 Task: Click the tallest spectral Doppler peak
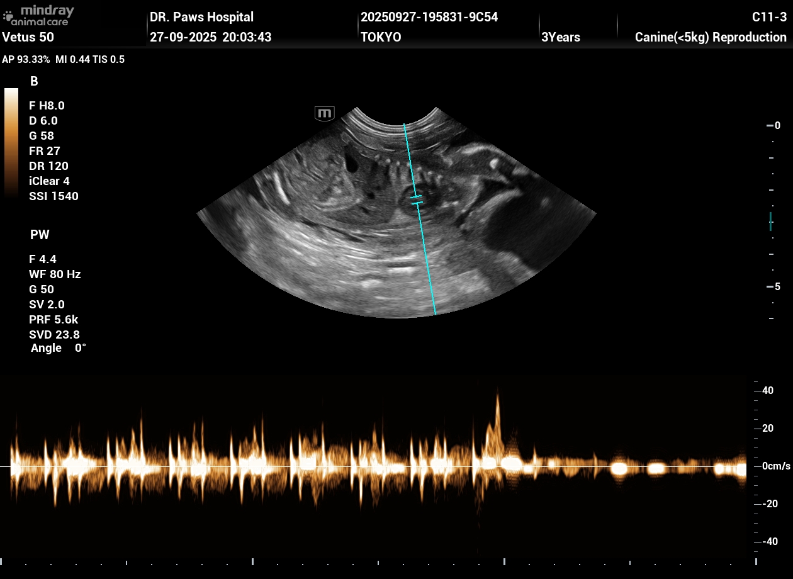pos(497,396)
